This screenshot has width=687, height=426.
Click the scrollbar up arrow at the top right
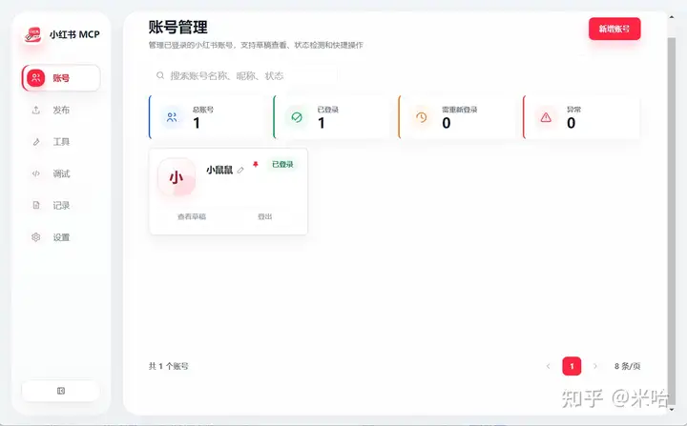[x=672, y=17]
